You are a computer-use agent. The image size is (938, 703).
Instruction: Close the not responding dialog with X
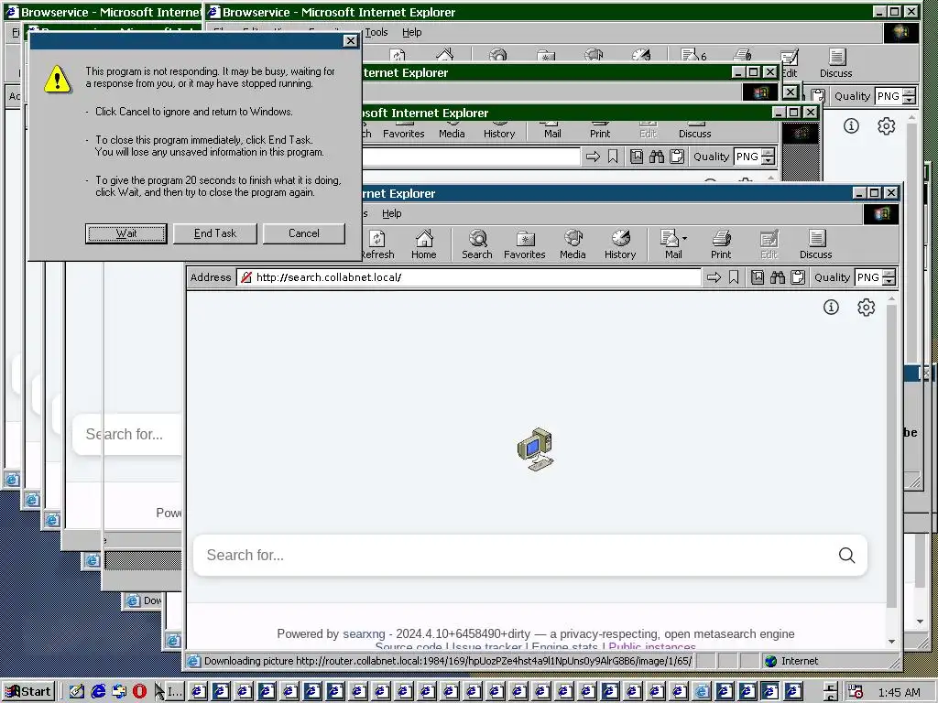(351, 40)
